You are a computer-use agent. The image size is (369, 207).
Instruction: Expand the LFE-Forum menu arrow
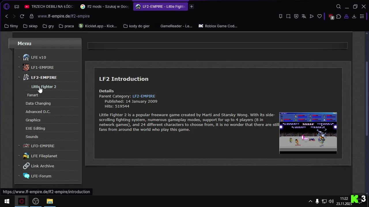tap(19, 176)
